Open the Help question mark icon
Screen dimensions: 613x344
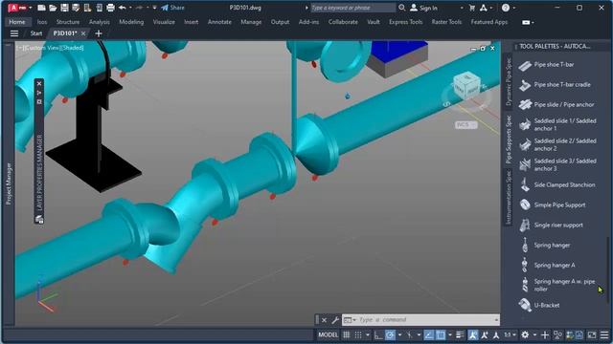click(506, 8)
